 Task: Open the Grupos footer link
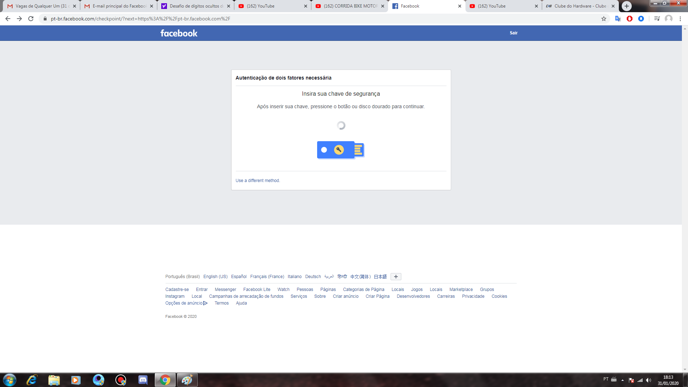[487, 290]
